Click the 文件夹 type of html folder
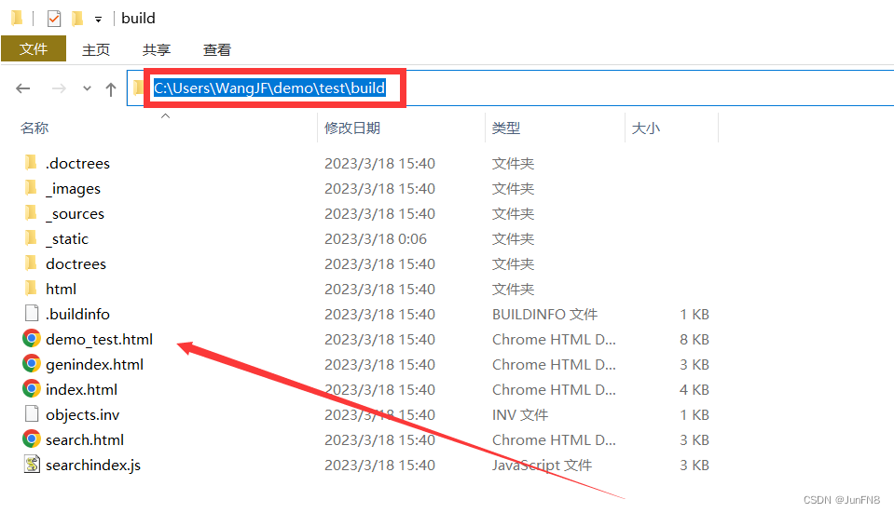Screen dimensions: 894x513 point(513,289)
